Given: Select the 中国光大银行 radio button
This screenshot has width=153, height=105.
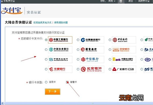Looking at the screenshot, I should click(110, 59).
